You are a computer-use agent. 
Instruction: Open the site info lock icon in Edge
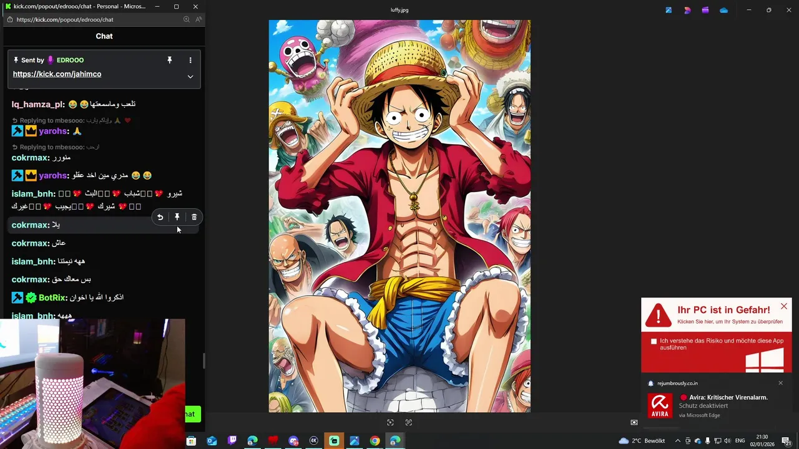point(9,19)
